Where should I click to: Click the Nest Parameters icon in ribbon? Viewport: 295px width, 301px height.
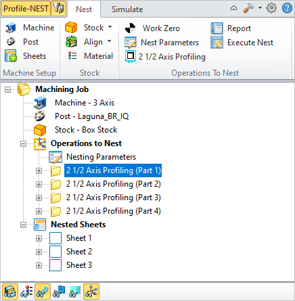click(131, 43)
